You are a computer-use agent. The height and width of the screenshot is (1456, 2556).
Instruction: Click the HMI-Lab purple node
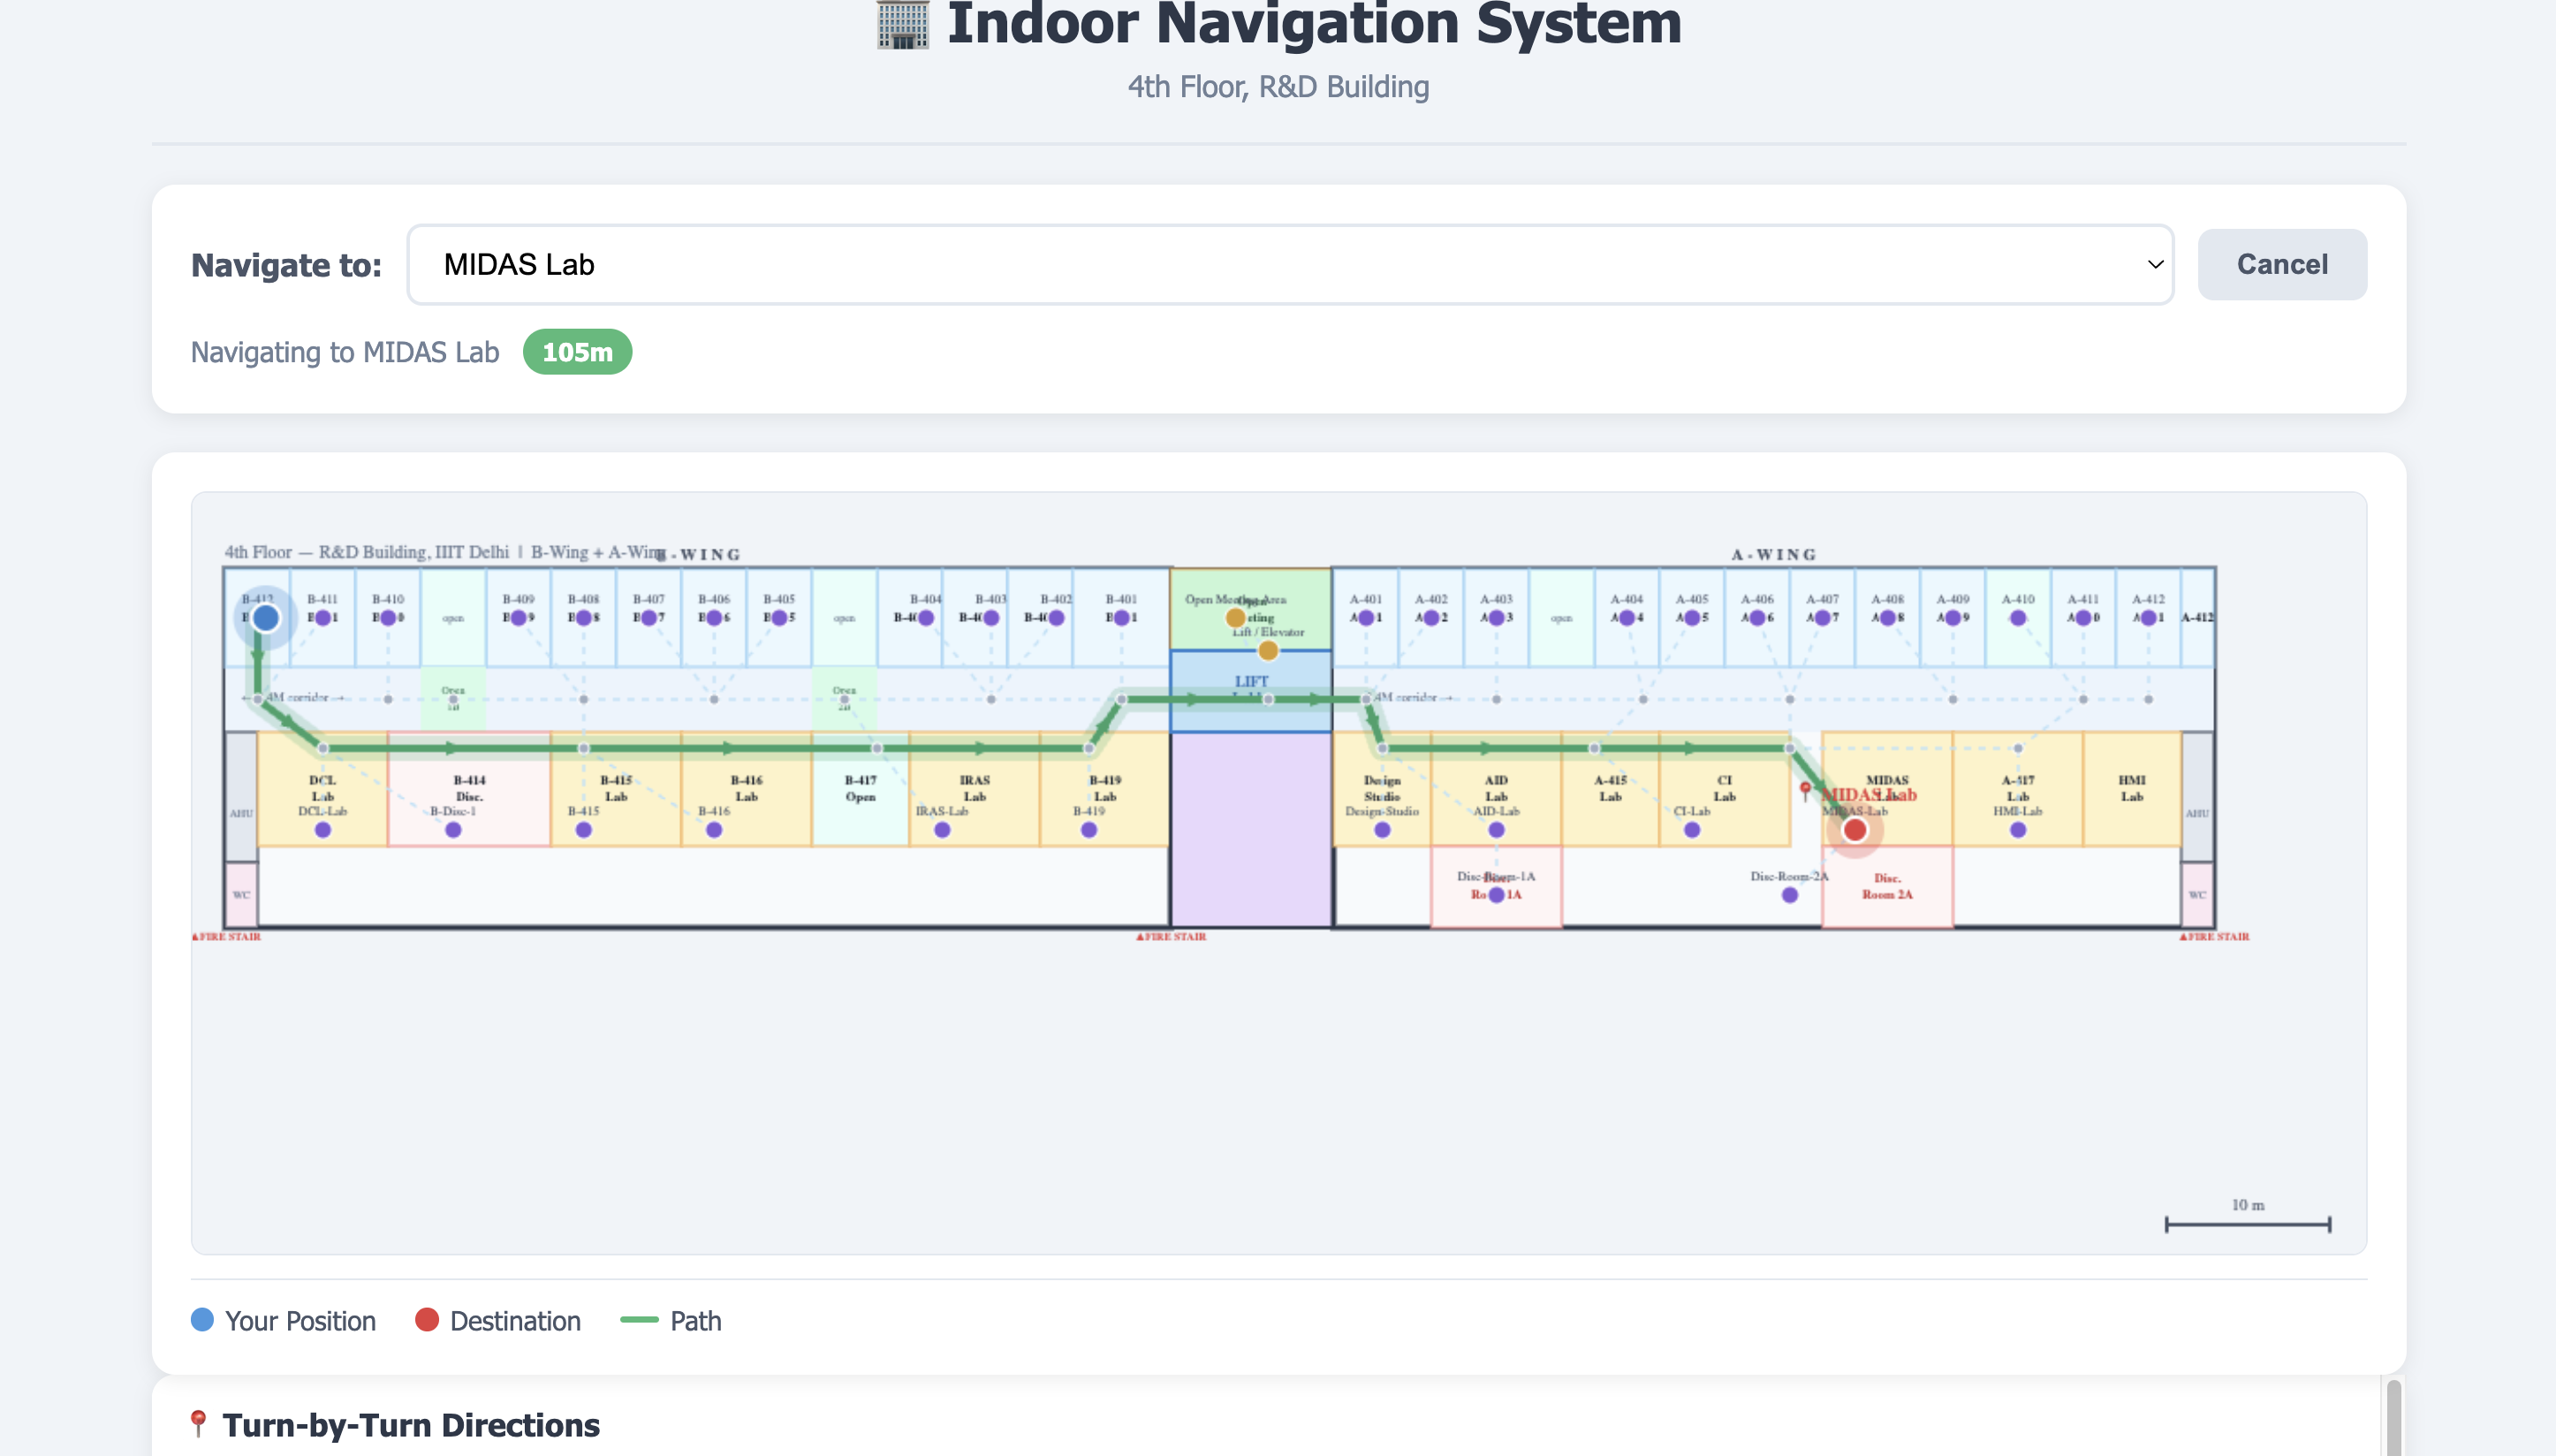pos(2018,830)
